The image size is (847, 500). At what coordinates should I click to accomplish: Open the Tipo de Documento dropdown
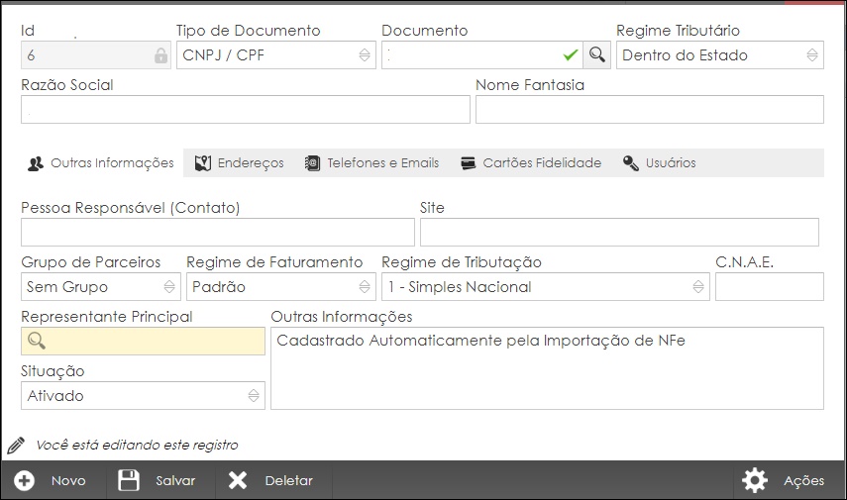[276, 55]
